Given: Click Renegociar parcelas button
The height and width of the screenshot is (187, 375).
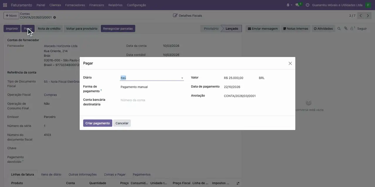Looking at the screenshot, I should point(118,29).
